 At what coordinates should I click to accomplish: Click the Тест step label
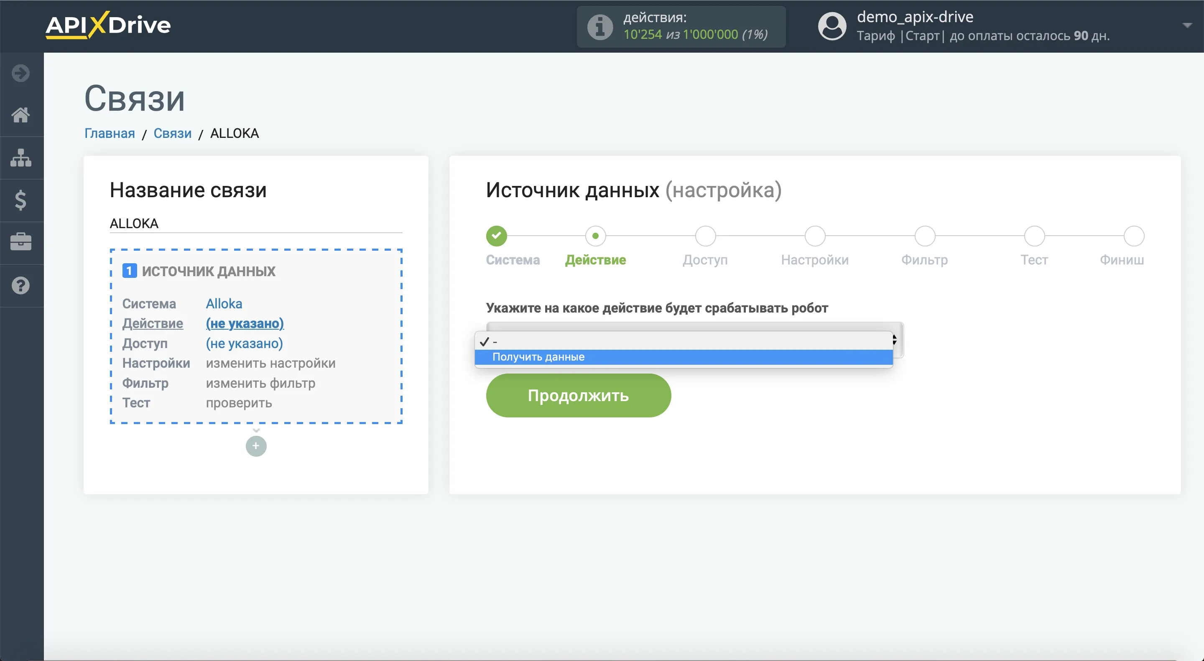[x=1034, y=260]
